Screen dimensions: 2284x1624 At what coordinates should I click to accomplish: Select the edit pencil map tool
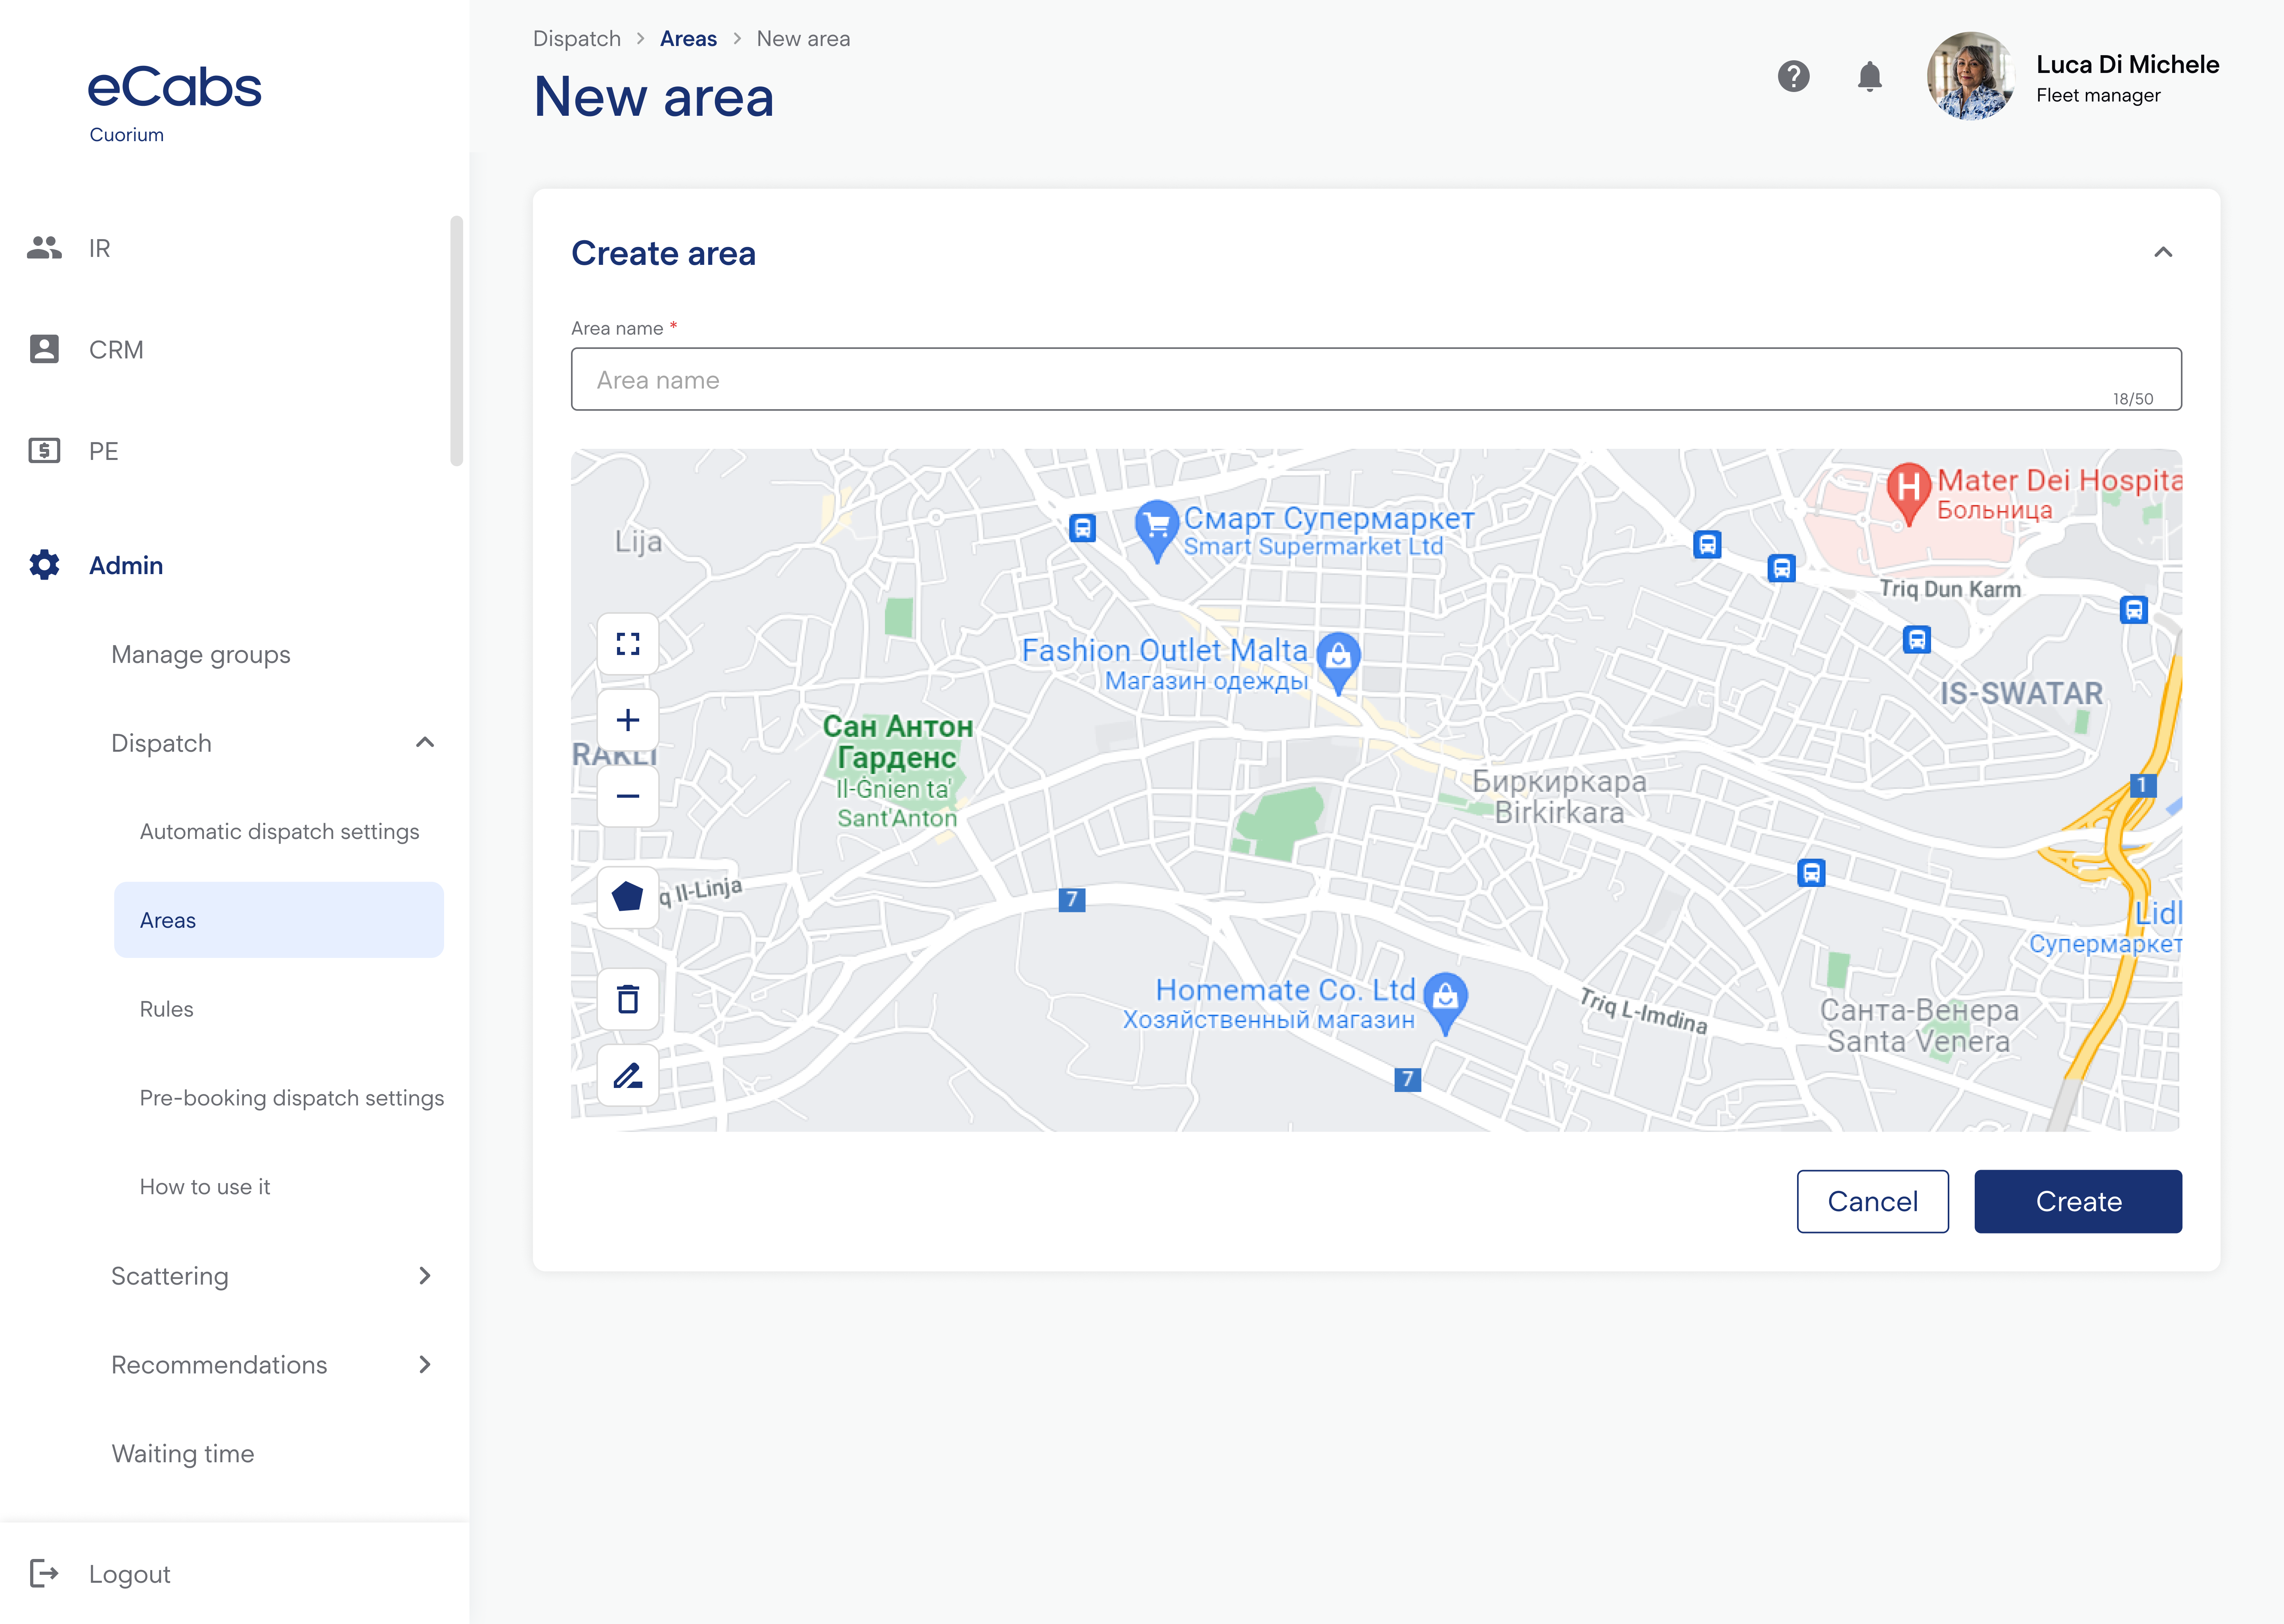pyautogui.click(x=628, y=1075)
